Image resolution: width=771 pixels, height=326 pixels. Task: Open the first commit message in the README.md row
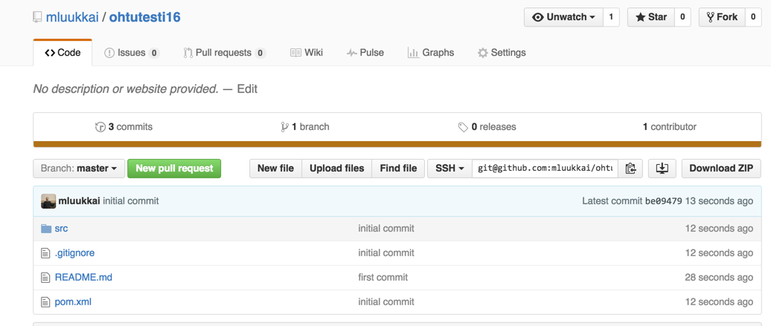(x=383, y=278)
